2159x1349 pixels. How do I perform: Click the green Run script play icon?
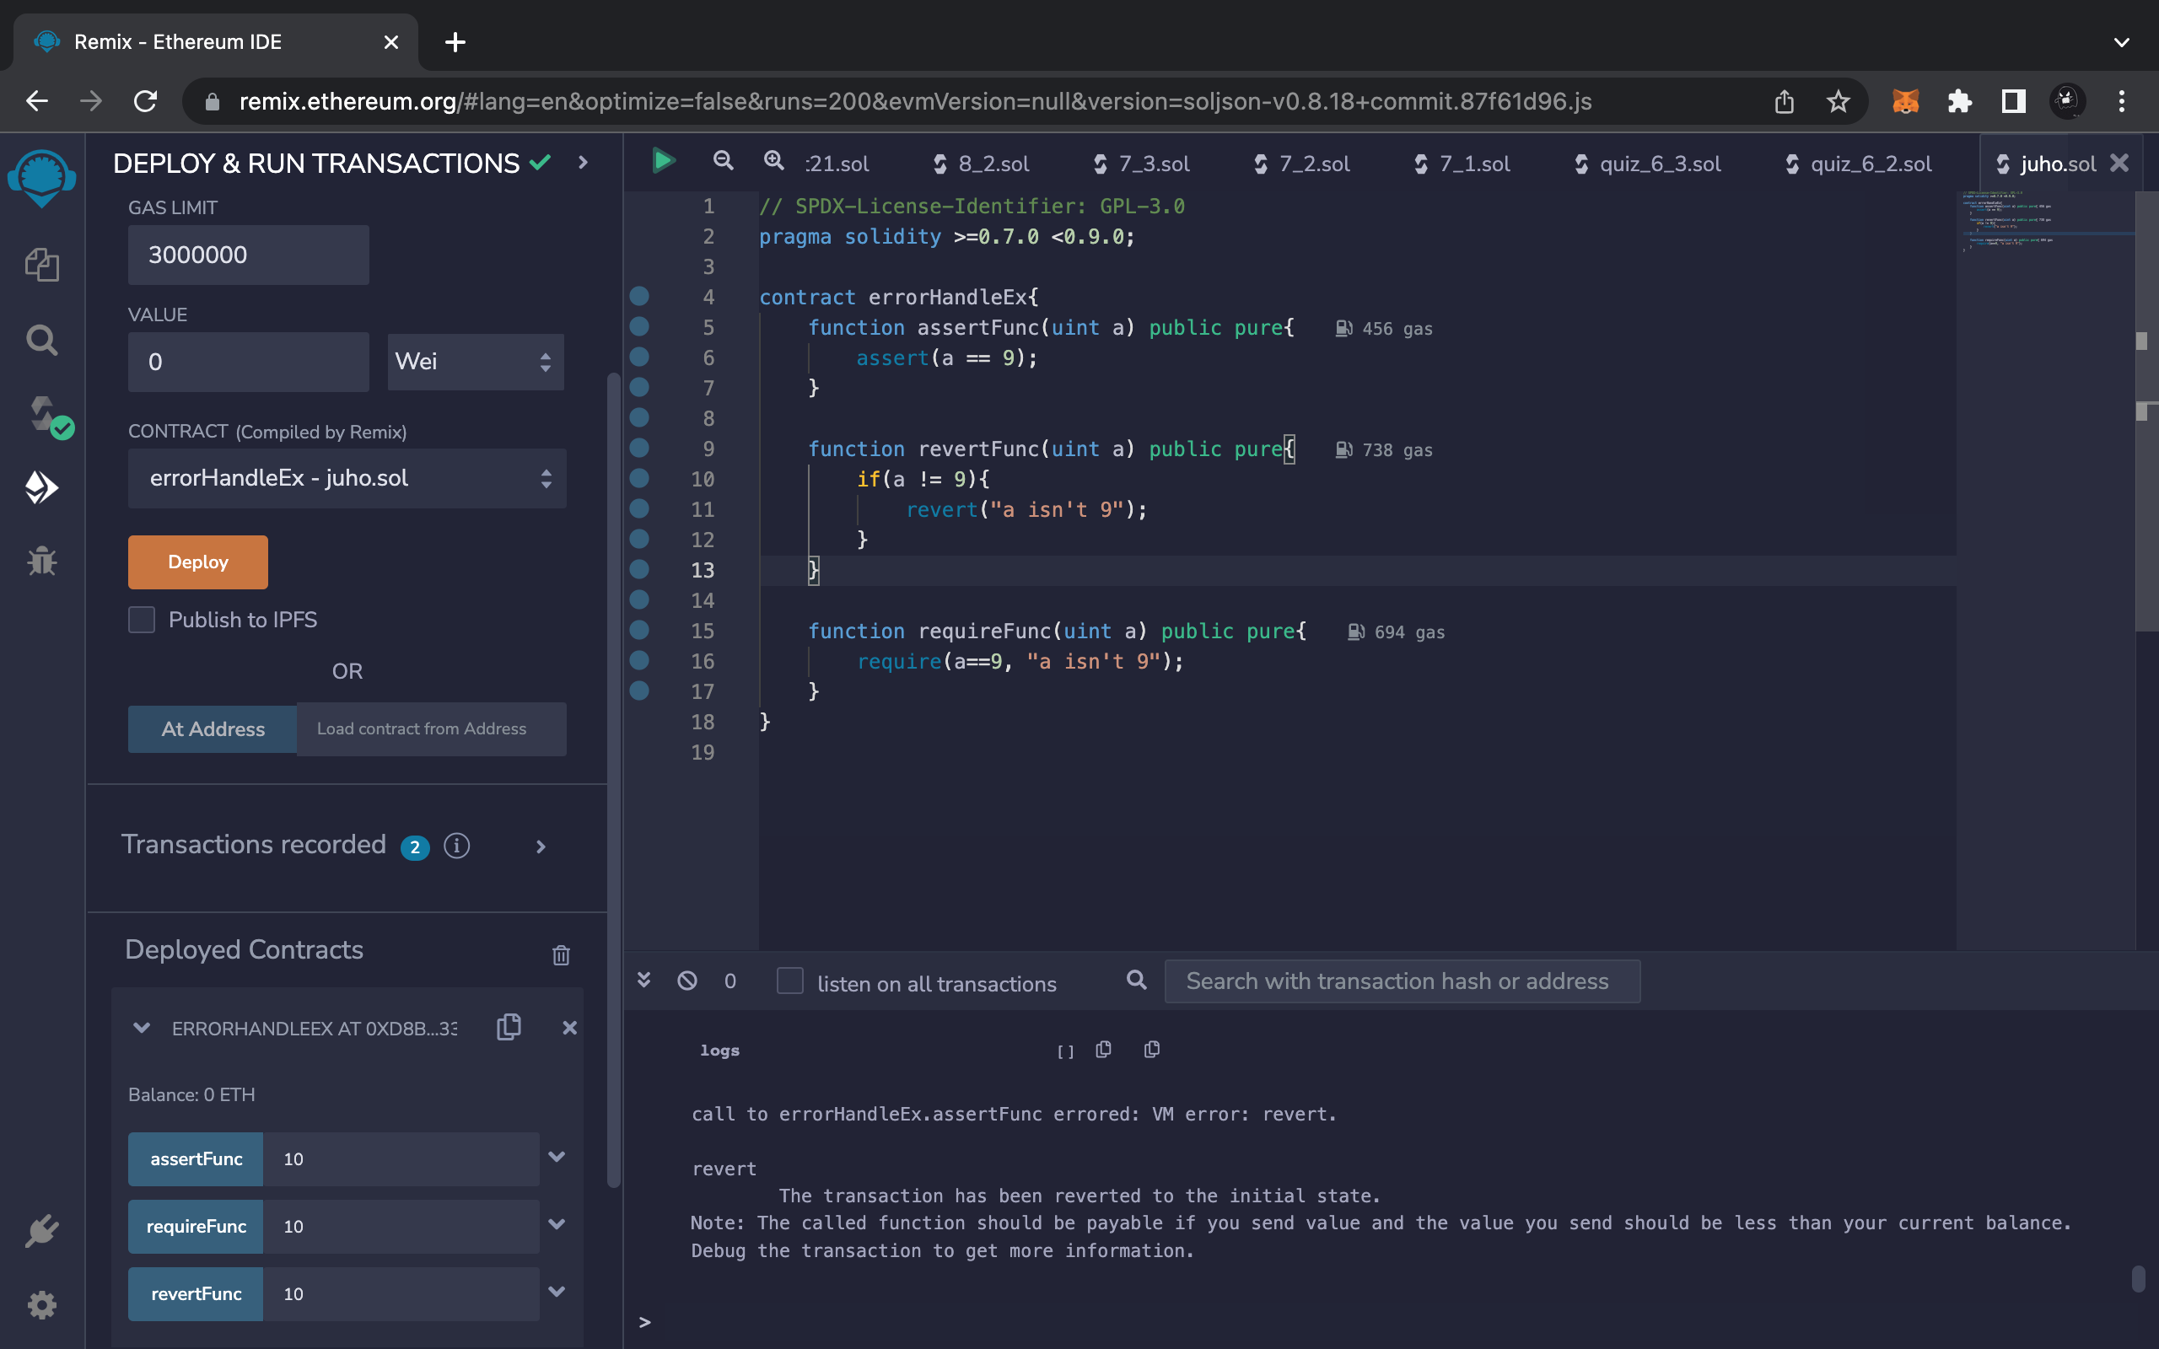coord(663,162)
